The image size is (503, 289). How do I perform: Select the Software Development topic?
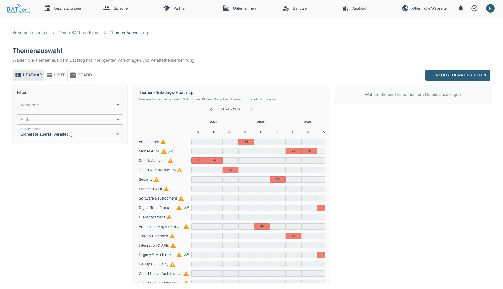(x=158, y=198)
